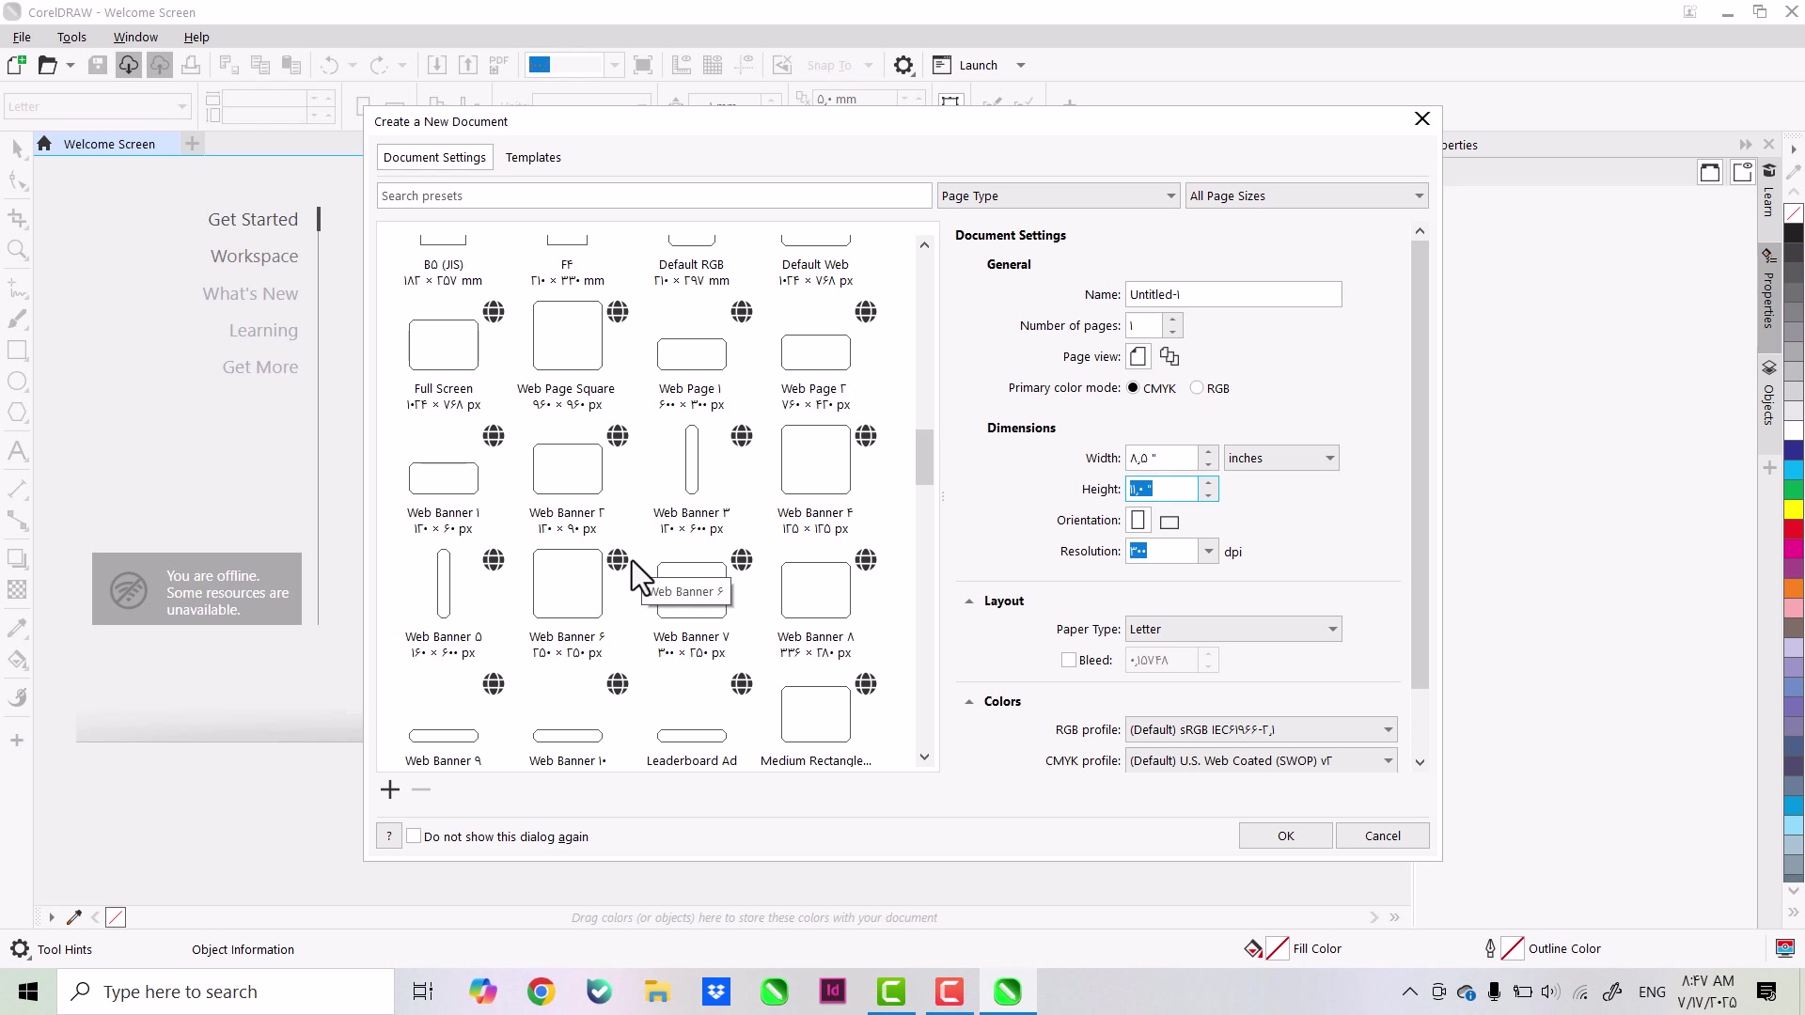Click the add preset plus icon
Viewport: 1805px width, 1015px height.
coord(390,789)
